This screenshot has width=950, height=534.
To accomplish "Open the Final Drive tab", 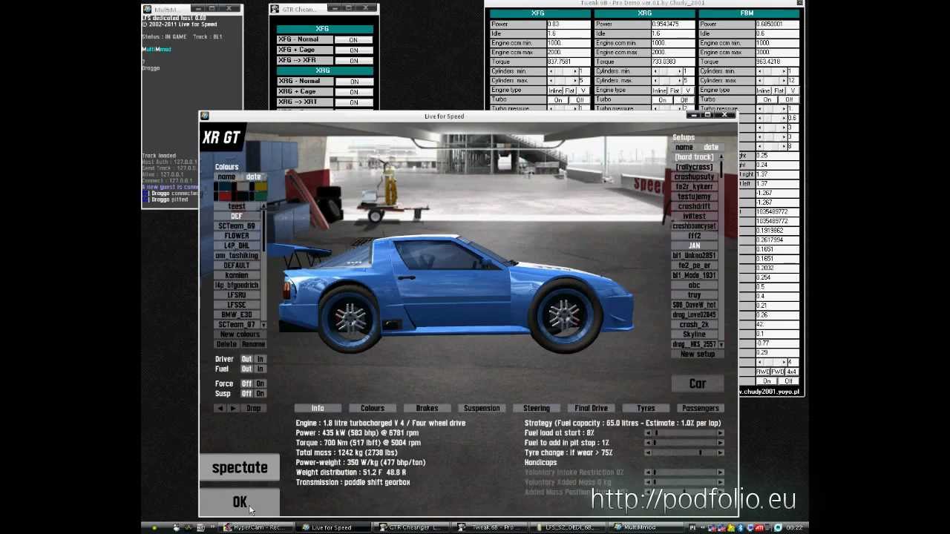I will (x=591, y=408).
